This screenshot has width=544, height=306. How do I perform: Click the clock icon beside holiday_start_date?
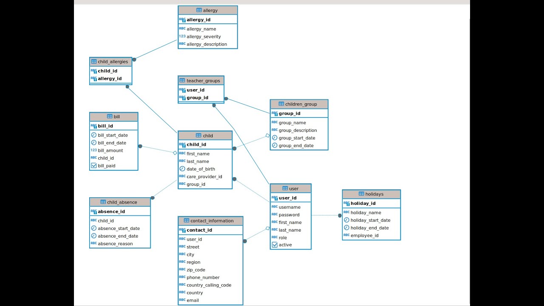pos(346,220)
